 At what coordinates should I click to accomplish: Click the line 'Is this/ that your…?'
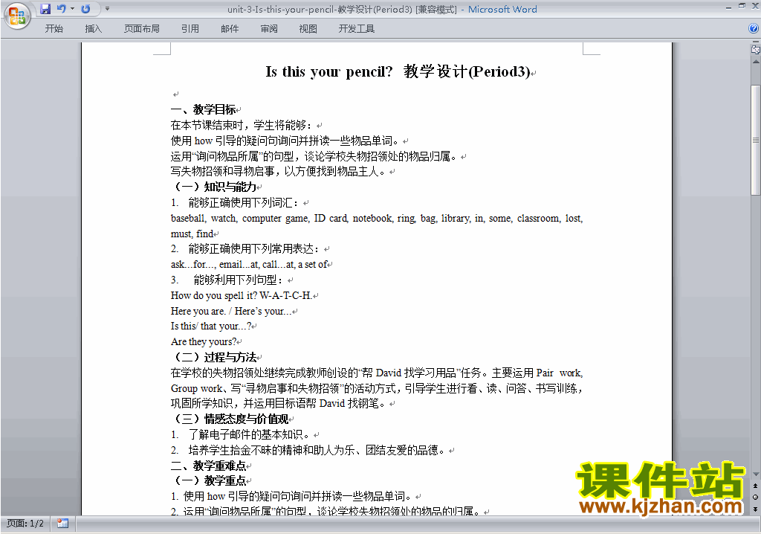(x=211, y=326)
